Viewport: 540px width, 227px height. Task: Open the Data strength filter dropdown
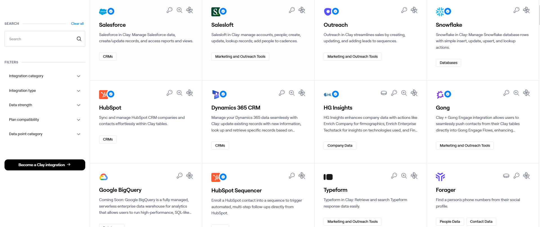pos(45,105)
